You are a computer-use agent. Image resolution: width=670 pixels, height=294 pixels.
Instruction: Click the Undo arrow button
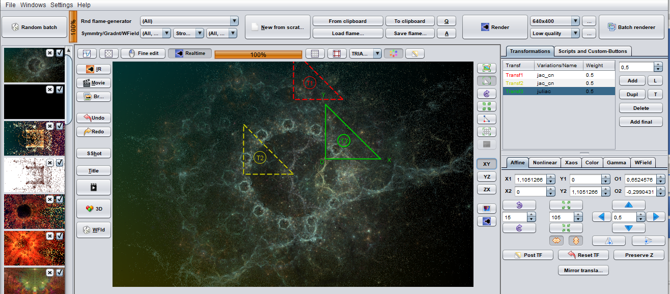pos(93,117)
